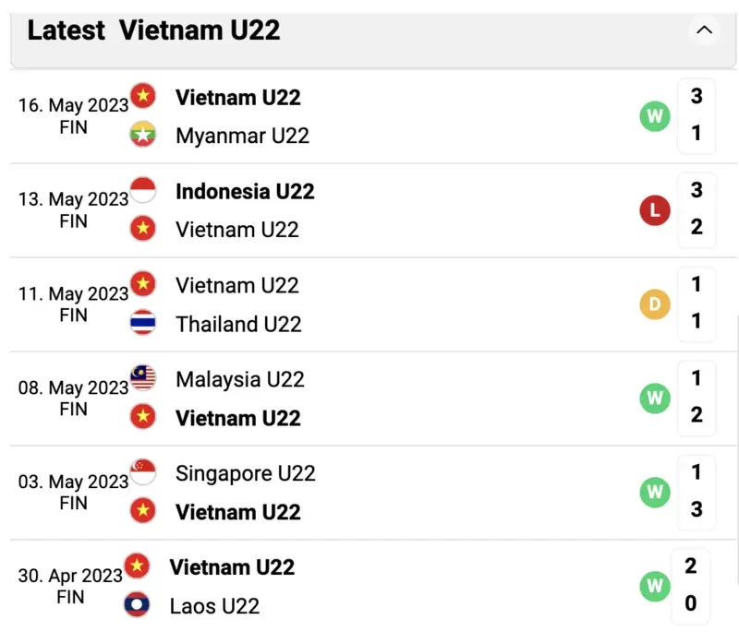This screenshot has width=739, height=643.
Task: Select the red L badge for the Indonesia match
Action: 655,209
